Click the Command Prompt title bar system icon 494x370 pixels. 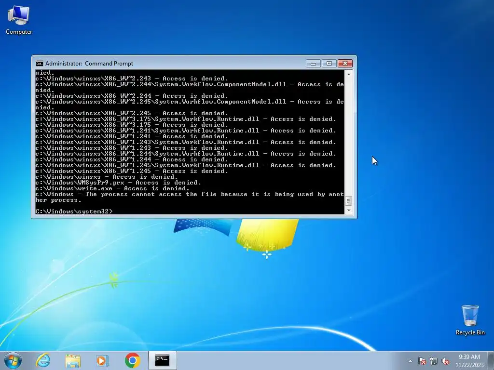(x=40, y=64)
